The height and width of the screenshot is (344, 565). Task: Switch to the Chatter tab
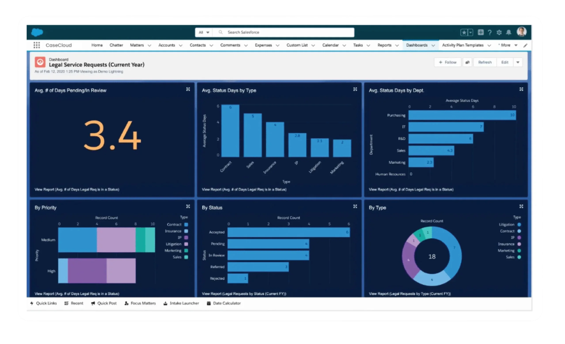coord(116,45)
